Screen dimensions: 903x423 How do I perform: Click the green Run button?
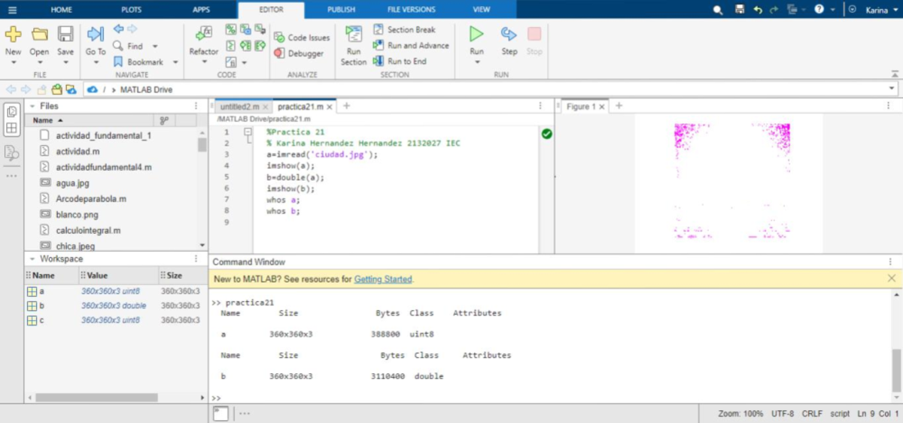(476, 35)
